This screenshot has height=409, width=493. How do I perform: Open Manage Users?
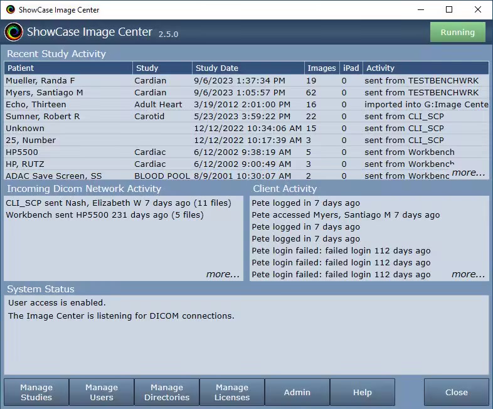[102, 392]
